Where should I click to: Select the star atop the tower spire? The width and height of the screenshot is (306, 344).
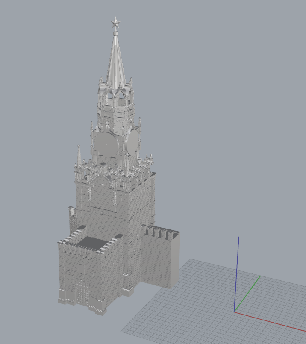click(115, 22)
